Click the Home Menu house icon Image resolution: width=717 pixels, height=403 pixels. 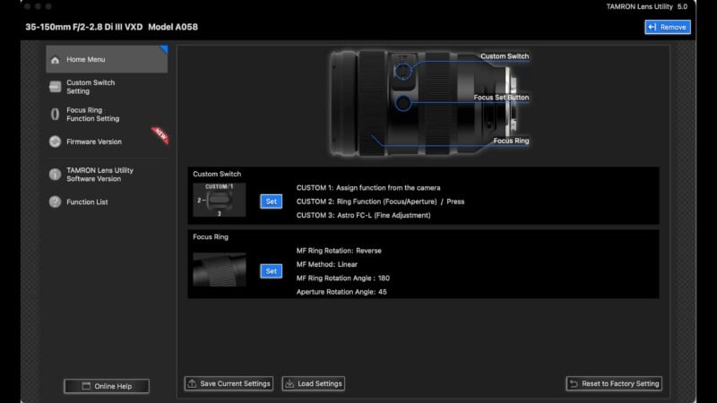[56, 60]
